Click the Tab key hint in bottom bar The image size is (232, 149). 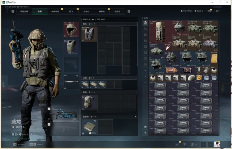click(x=19, y=145)
